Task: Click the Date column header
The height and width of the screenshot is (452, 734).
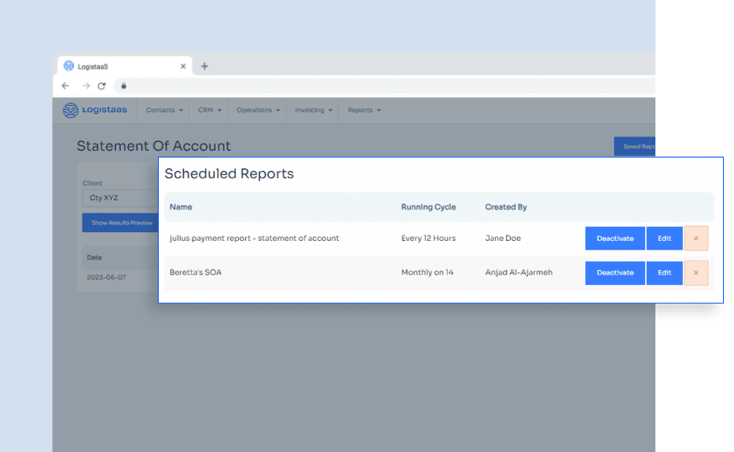Action: [x=94, y=257]
